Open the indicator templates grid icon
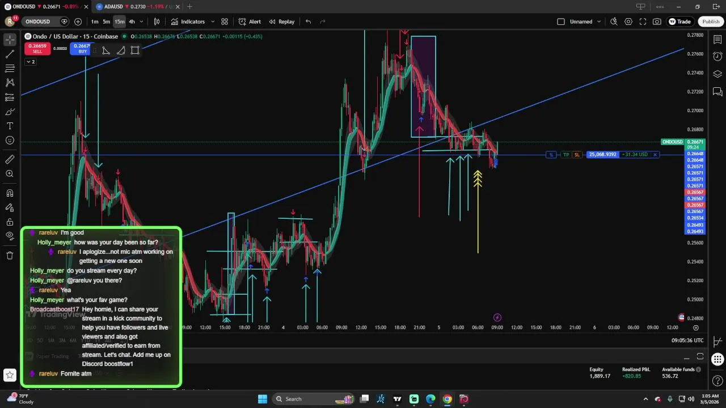The height and width of the screenshot is (408, 726). [225, 22]
